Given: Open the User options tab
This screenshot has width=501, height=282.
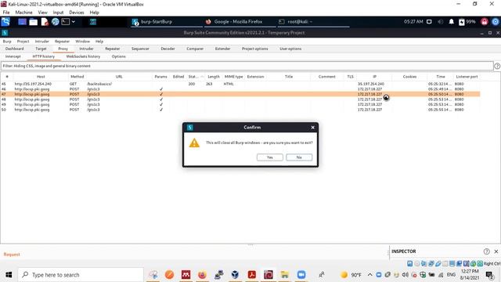Looking at the screenshot, I should tap(290, 49).
